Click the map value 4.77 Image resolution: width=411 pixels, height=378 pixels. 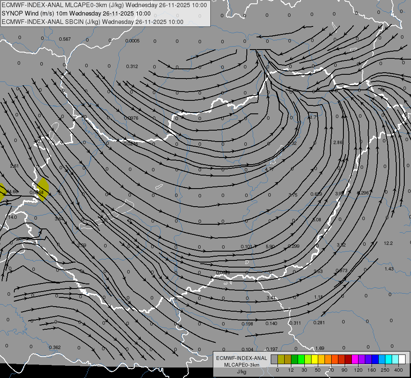270,169
